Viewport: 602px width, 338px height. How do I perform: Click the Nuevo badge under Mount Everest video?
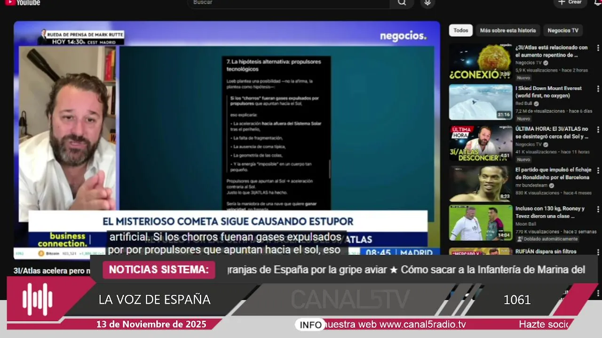pyautogui.click(x=523, y=119)
